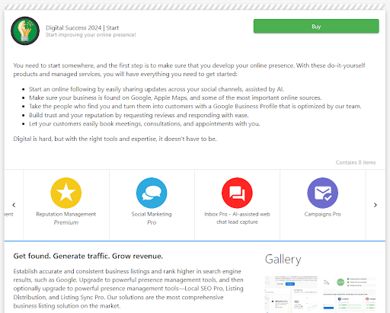Open the red Inbox Pro icon

pyautogui.click(x=237, y=193)
